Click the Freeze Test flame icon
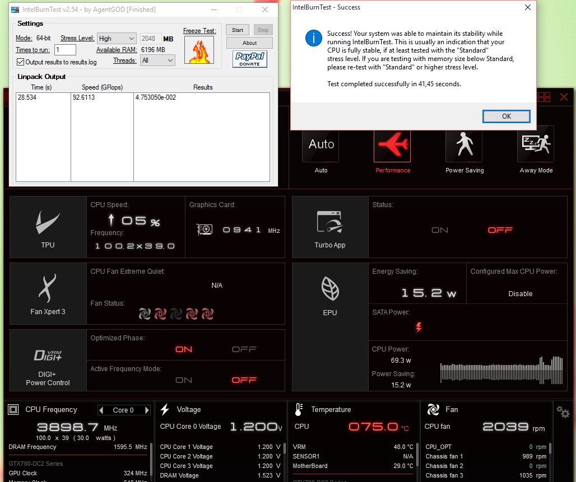The height and width of the screenshot is (482, 576). pos(199,50)
